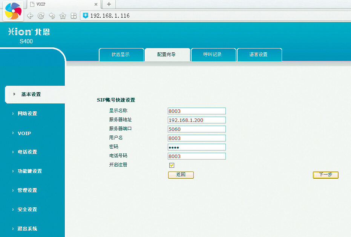Click the arrow beside 基本设置
Viewport: 351px width, 237px height.
pyautogui.click(x=14, y=94)
